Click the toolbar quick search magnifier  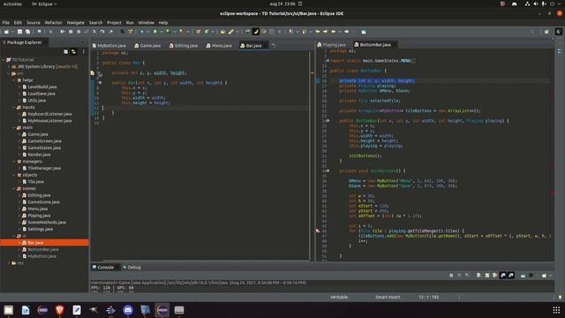tap(532, 32)
